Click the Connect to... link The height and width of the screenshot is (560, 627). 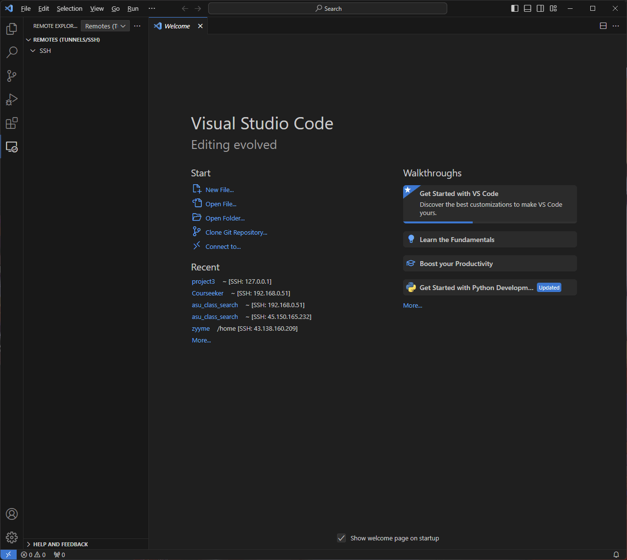point(223,246)
